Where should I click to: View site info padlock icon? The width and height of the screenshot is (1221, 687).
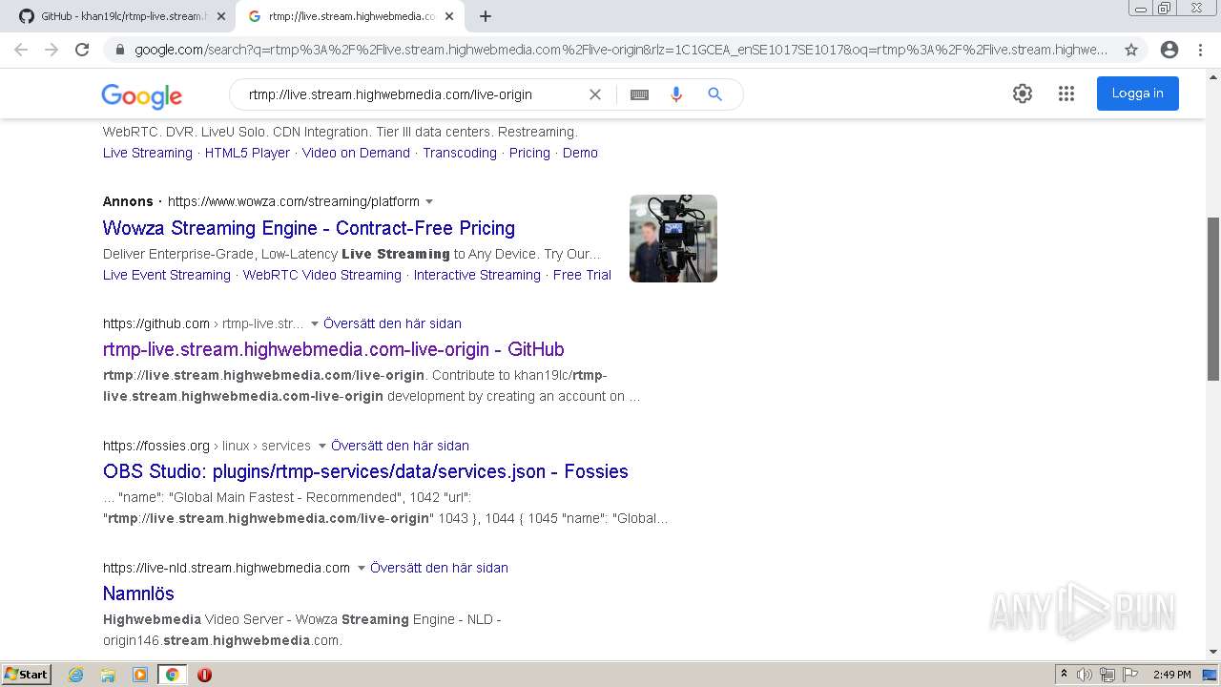tap(119, 50)
